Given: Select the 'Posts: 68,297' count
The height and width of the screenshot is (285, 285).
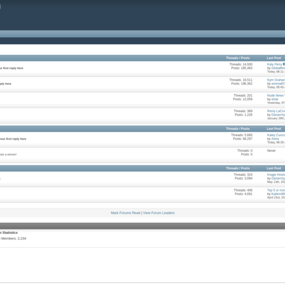Looking at the screenshot, I should point(243,139).
